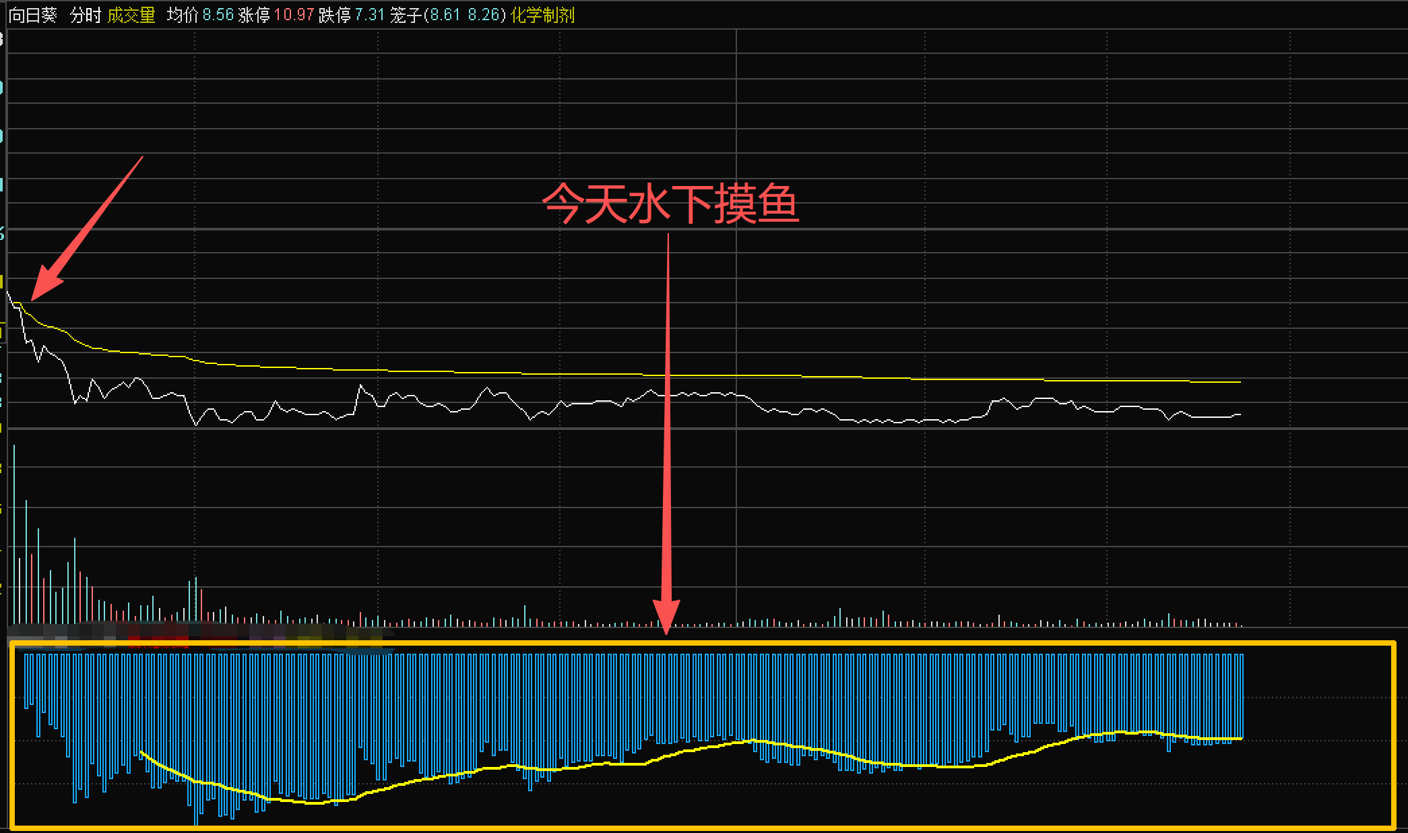Select the 分时 chart mode label
This screenshot has width=1408, height=833.
86,15
